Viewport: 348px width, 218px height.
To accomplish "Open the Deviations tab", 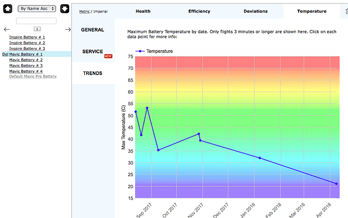I will tap(255, 11).
